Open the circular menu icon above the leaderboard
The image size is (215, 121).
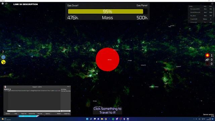[212, 4]
